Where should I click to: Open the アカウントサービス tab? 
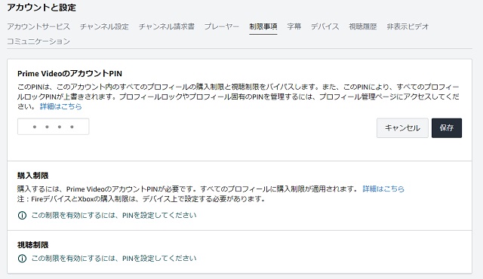38,26
